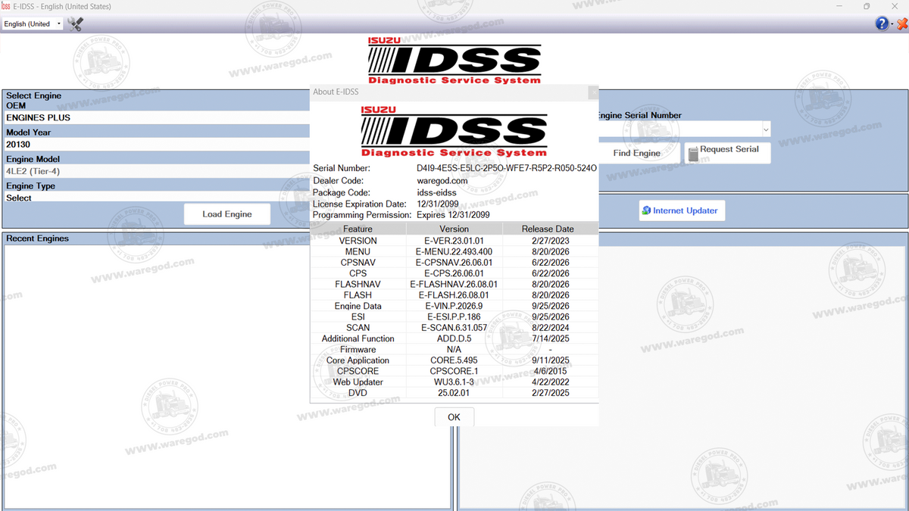Select the Engine Model 4LE2 (Tier-4) field
The width and height of the screenshot is (909, 511).
[x=156, y=171]
